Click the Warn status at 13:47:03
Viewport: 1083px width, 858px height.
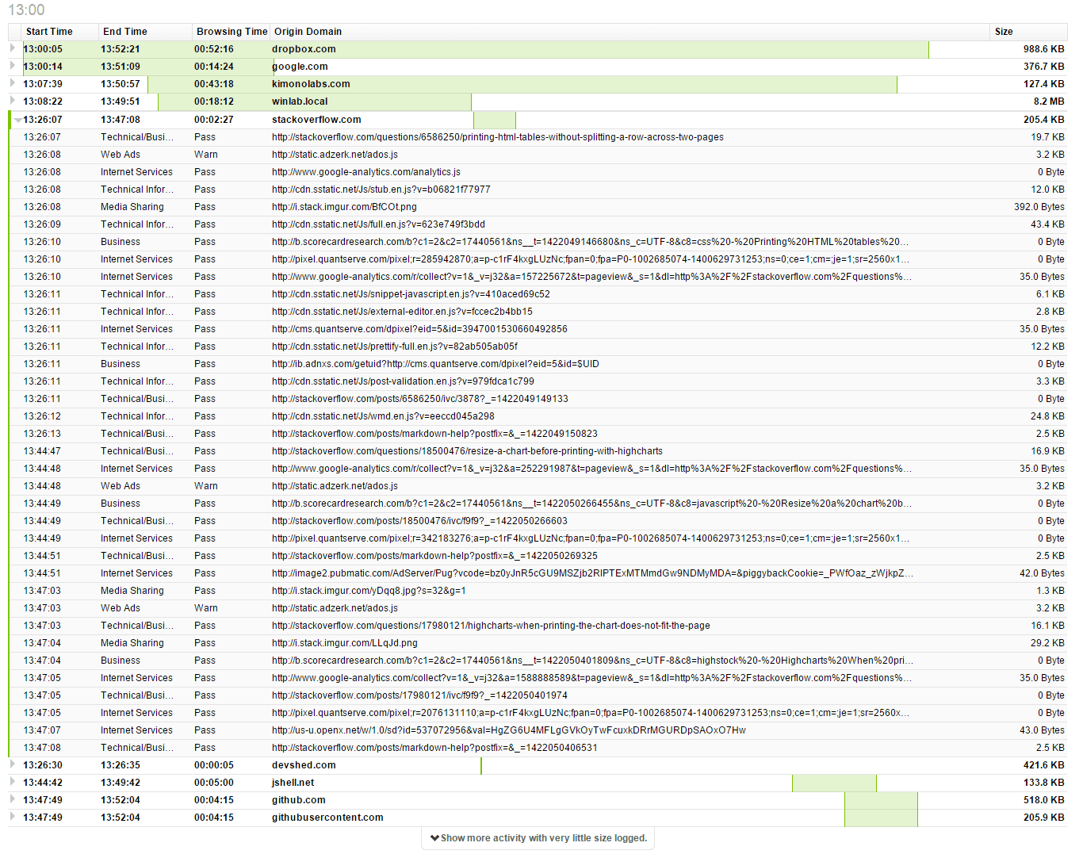[206, 608]
